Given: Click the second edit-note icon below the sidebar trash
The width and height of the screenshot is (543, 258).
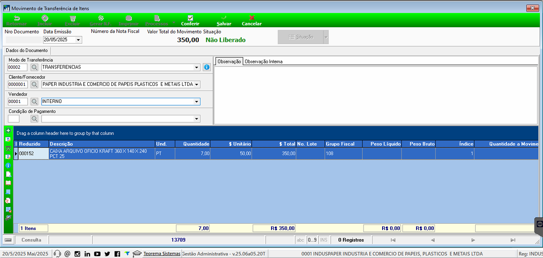Looking at the screenshot, I should [8, 157].
